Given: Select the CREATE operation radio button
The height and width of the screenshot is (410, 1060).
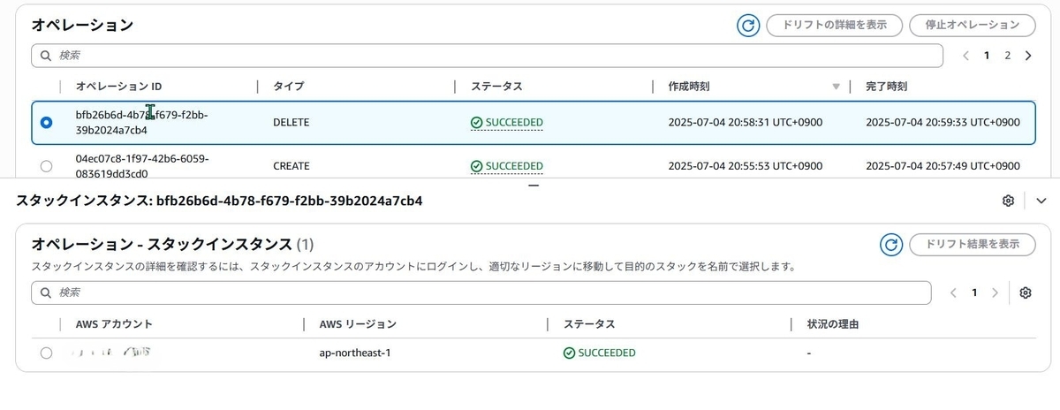Looking at the screenshot, I should click(x=47, y=165).
